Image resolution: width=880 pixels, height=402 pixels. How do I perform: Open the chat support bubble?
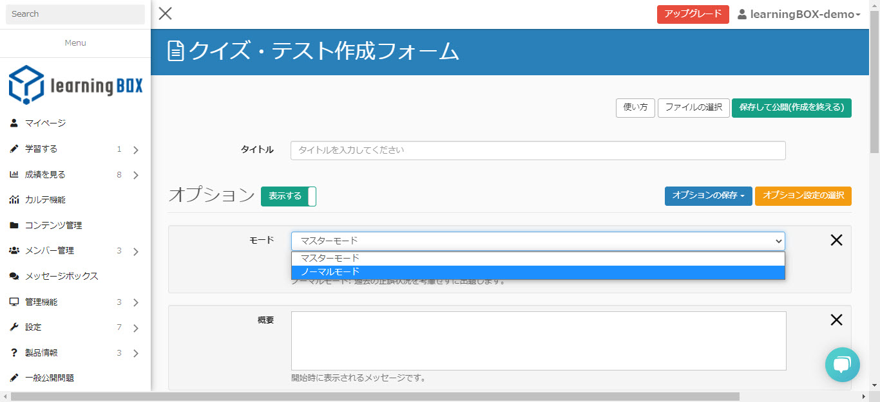click(x=843, y=365)
